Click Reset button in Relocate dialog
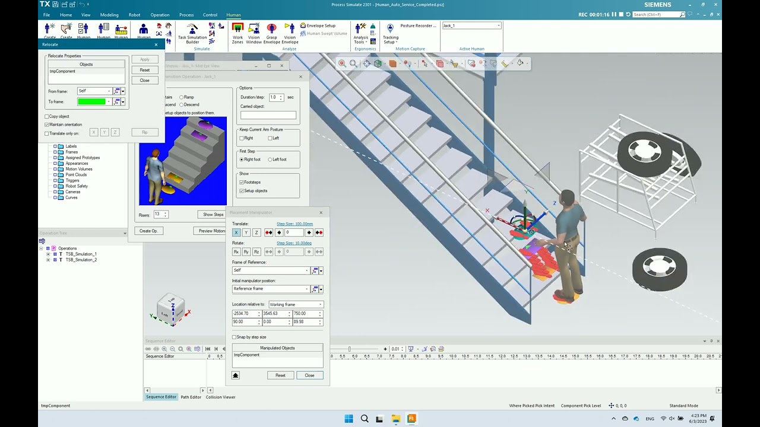 [x=145, y=70]
